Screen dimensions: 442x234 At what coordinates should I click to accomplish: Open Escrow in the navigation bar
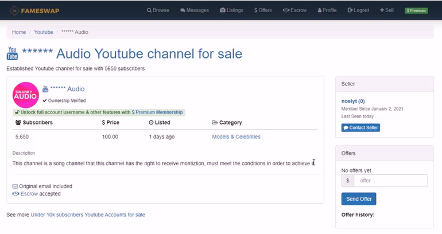click(x=295, y=10)
